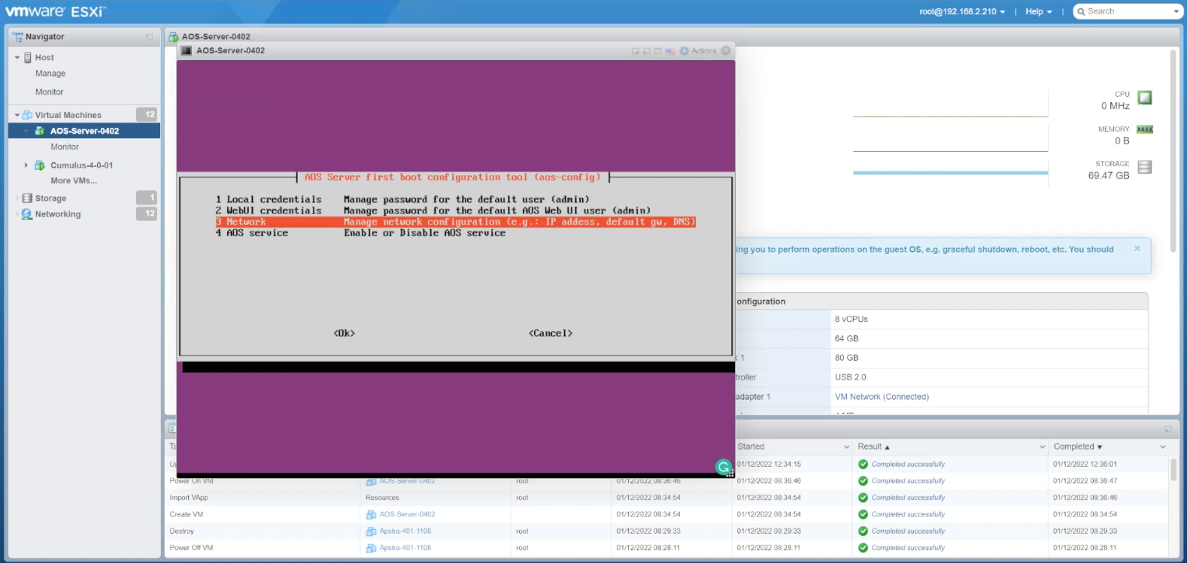1187x563 pixels.
Task: Click the Storage count badge 1
Action: pyautogui.click(x=147, y=198)
